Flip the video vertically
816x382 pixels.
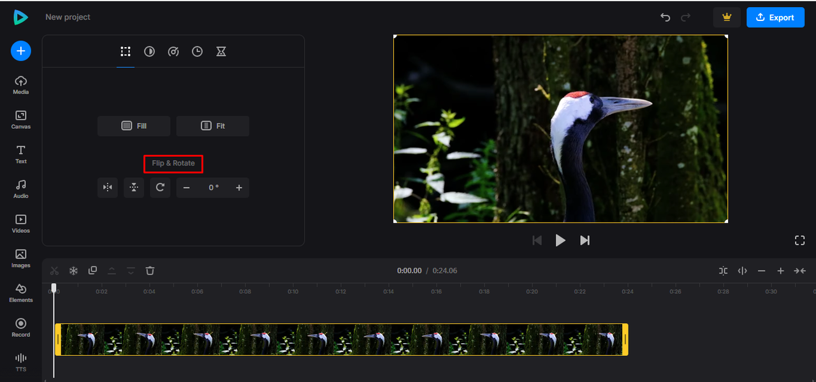[x=134, y=187]
